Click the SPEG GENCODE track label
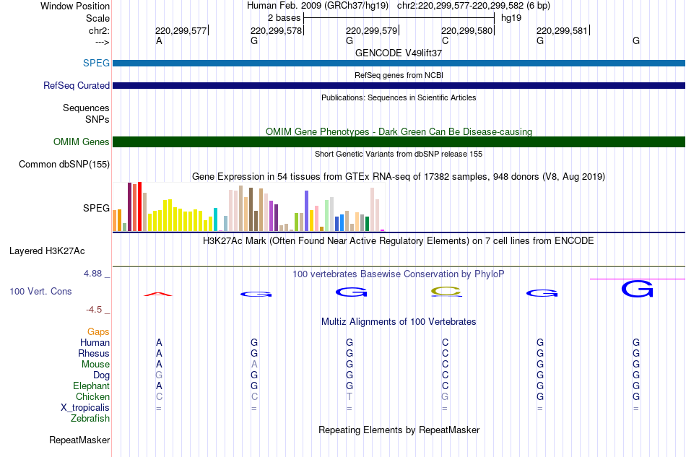 coord(96,63)
